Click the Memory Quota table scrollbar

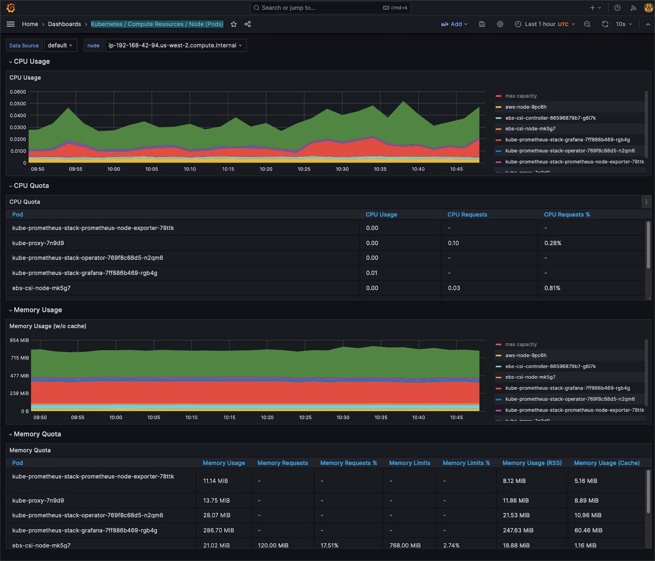tap(648, 491)
